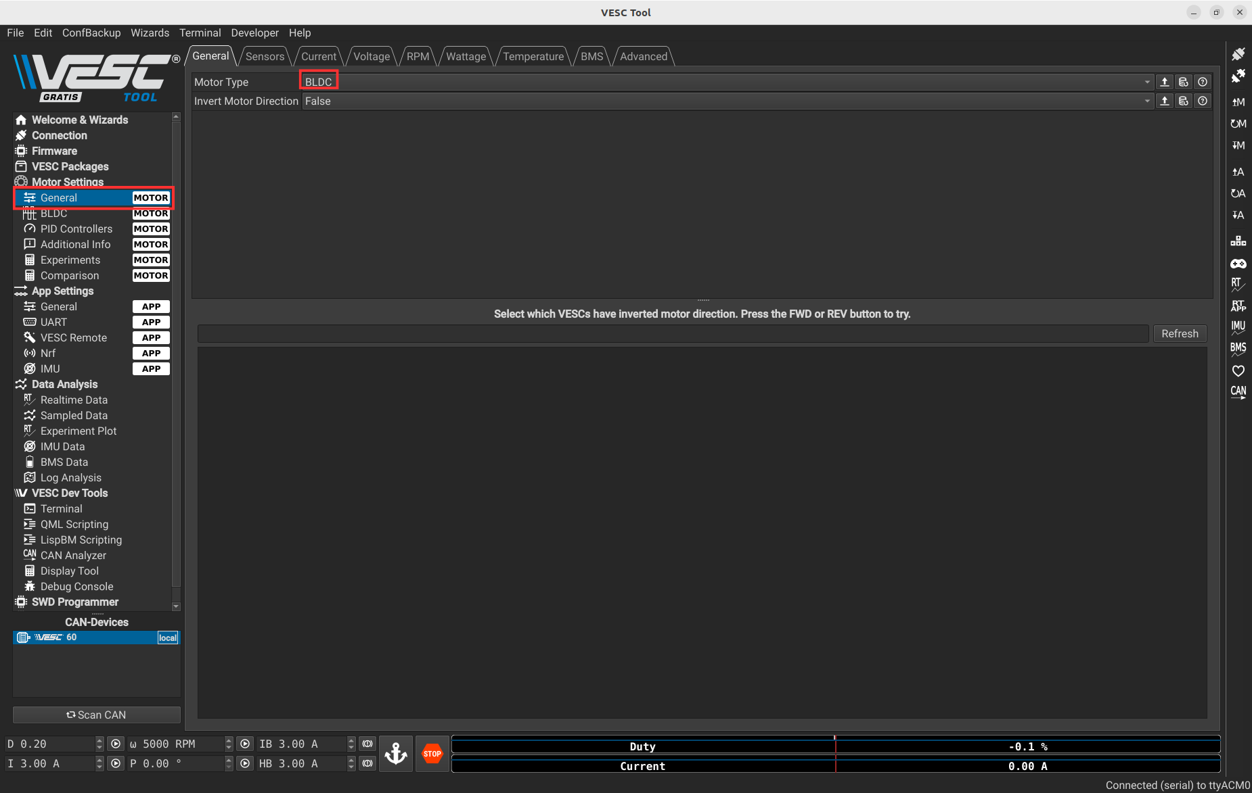Open VESC Packages in sidebar
1252x793 pixels.
(x=70, y=166)
